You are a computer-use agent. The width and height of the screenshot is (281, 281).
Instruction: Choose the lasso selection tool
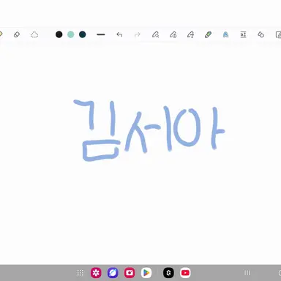[34, 34]
